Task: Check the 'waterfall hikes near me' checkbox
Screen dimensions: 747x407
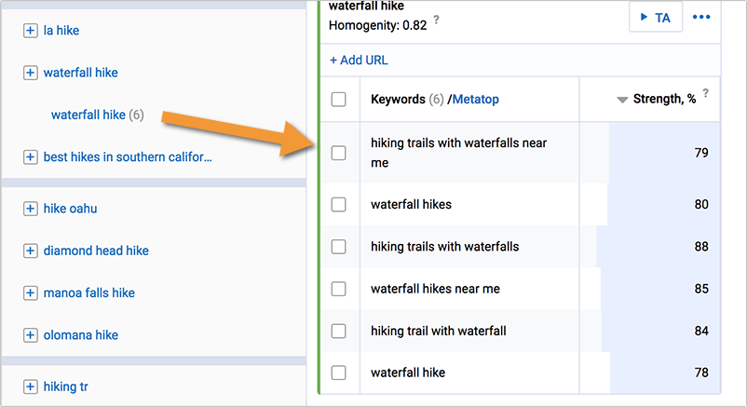Action: click(x=338, y=289)
